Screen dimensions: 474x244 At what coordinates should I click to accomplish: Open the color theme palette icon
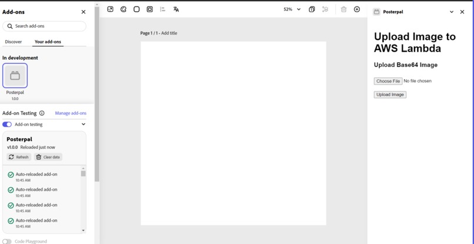(x=123, y=9)
